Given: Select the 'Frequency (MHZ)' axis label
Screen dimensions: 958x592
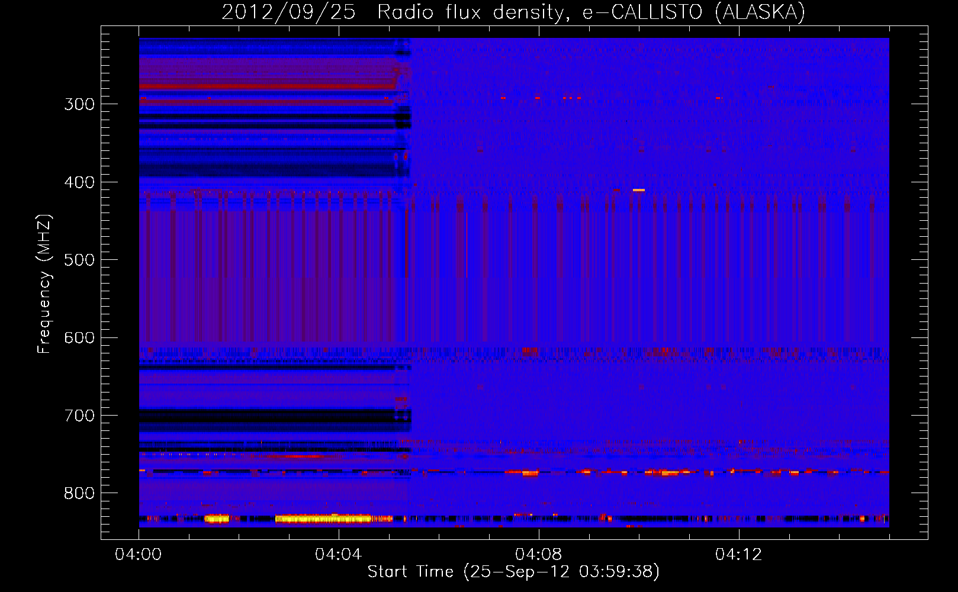Looking at the screenshot, I should (x=44, y=284).
